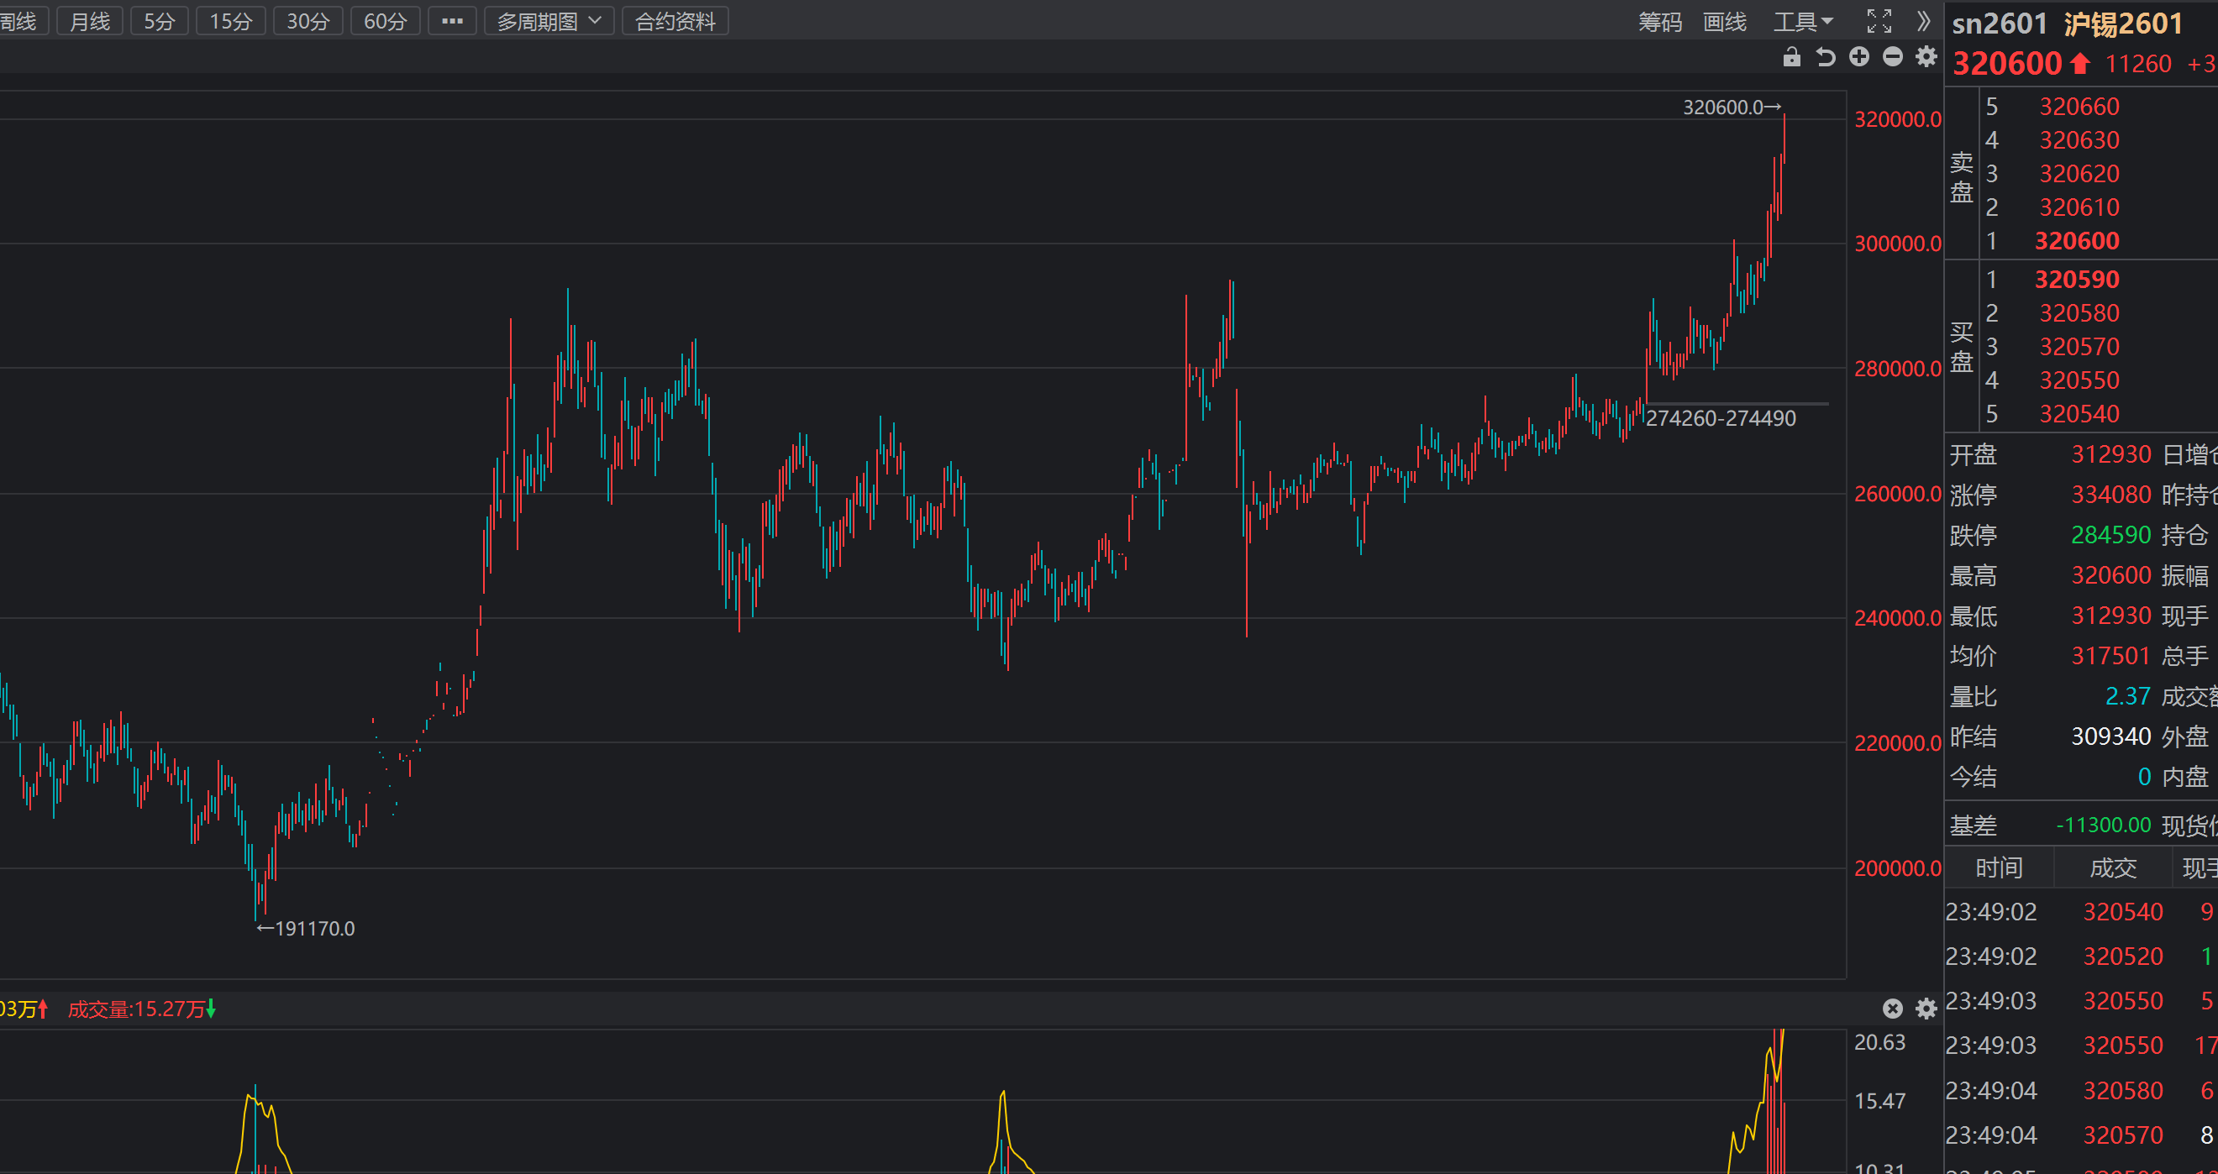Open chart settings gear near zoom icons
Viewport: 2218px width, 1174px height.
coord(1926,58)
